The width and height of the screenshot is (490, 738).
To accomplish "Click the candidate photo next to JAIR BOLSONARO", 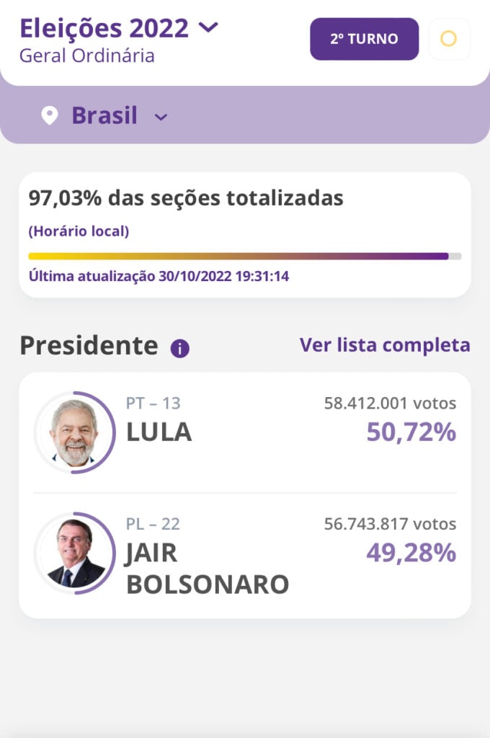I will tap(75, 553).
